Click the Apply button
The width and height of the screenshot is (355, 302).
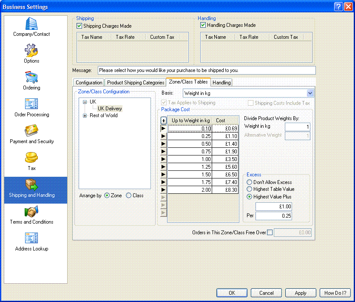301,293
